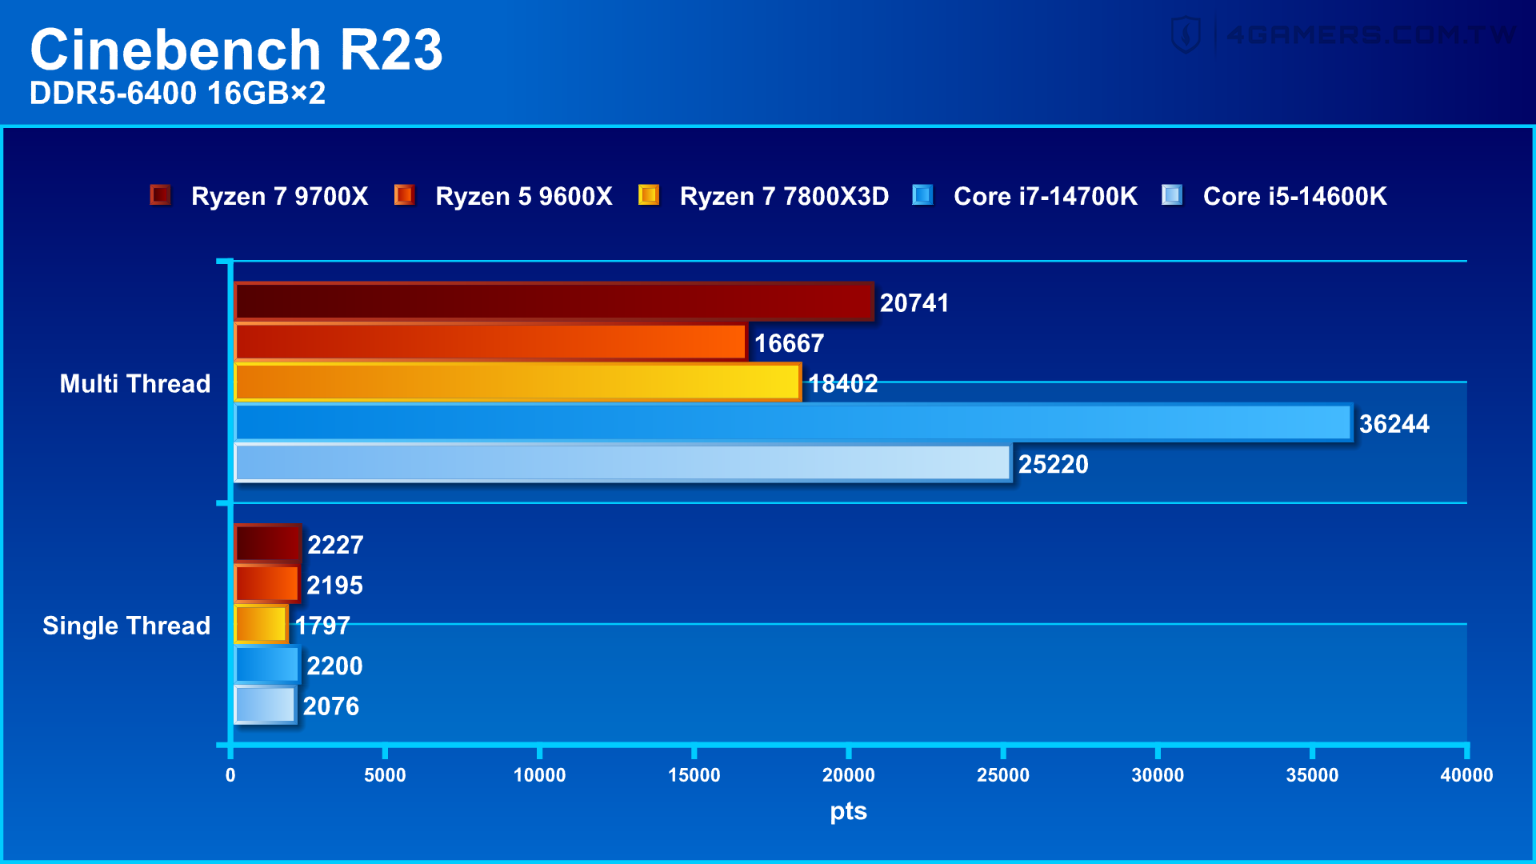
Task: Click the value label '2200'
Action: point(334,666)
